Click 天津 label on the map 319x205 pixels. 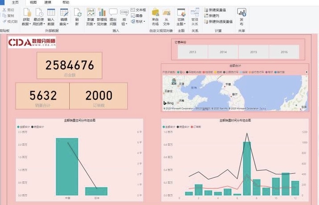(x=181, y=84)
